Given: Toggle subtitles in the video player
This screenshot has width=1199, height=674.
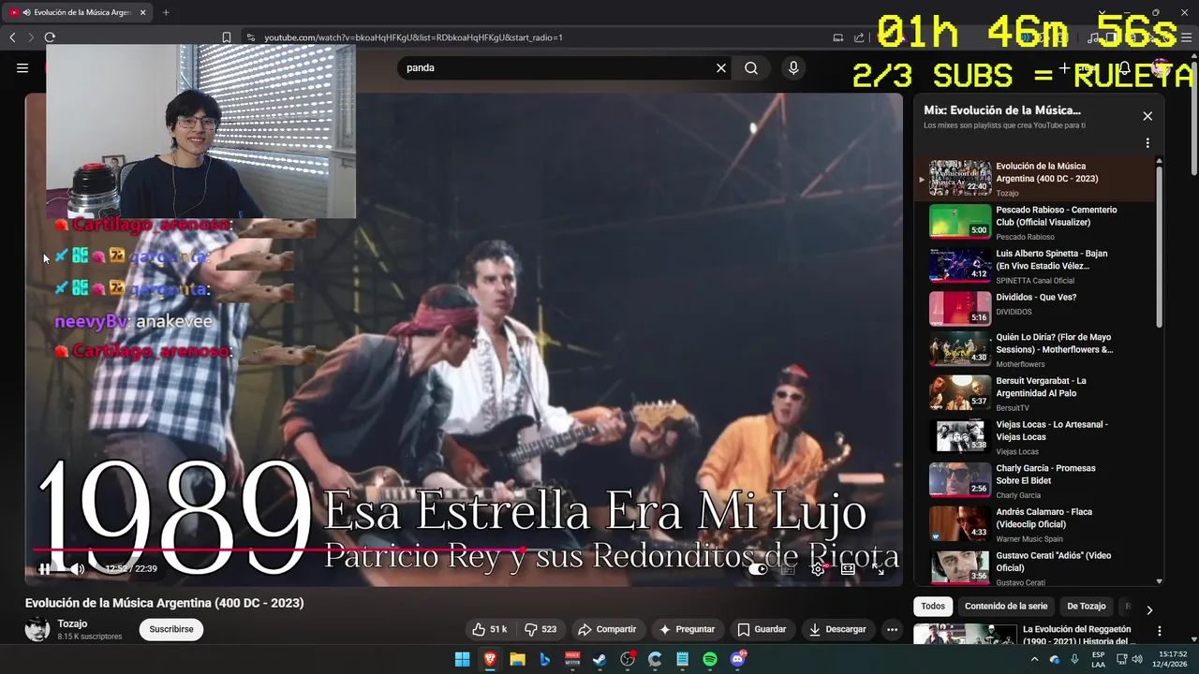Looking at the screenshot, I should click(788, 568).
